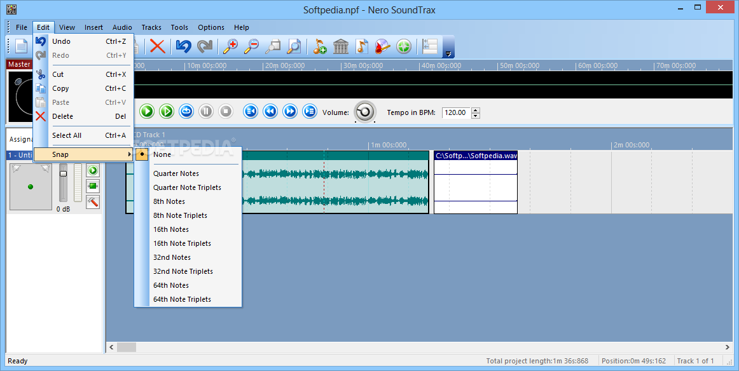Click the blue rewind button
Viewport: 739px width, 371px height.
270,112
